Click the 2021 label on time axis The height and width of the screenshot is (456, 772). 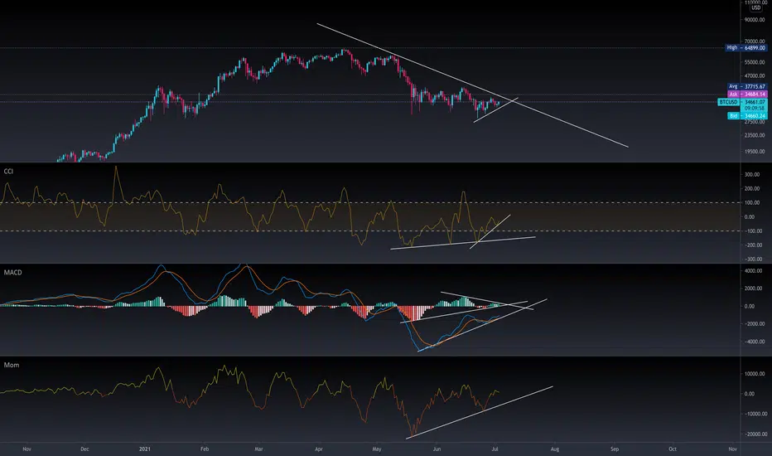tap(145, 449)
